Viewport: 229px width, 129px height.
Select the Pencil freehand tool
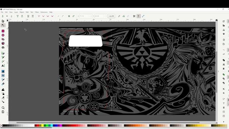click(3, 57)
